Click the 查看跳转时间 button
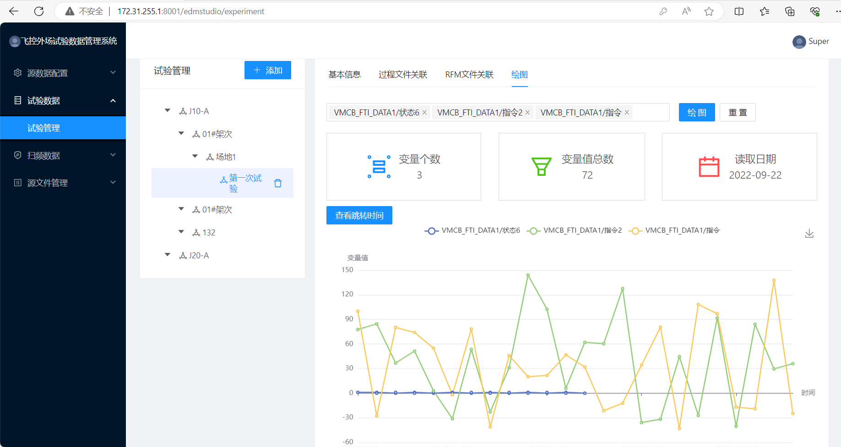The width and height of the screenshot is (841, 447). [x=359, y=215]
